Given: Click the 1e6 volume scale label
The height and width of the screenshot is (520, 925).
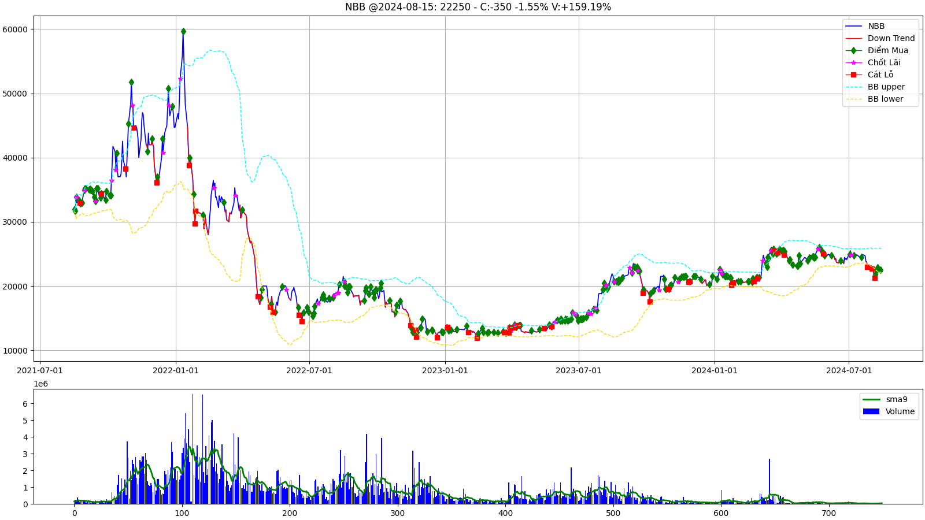Looking at the screenshot, I should (x=40, y=384).
